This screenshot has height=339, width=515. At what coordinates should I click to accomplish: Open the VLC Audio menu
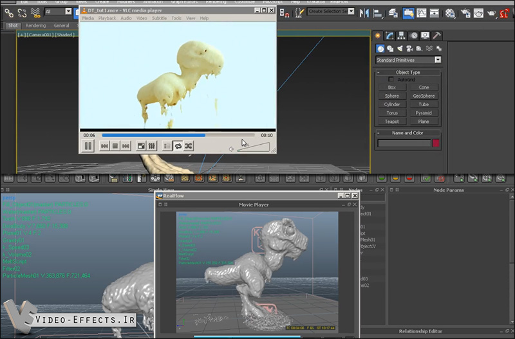(x=126, y=19)
